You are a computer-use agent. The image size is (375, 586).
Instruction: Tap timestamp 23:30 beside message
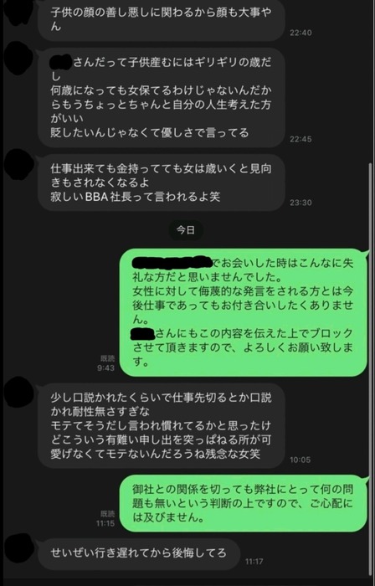[301, 203]
